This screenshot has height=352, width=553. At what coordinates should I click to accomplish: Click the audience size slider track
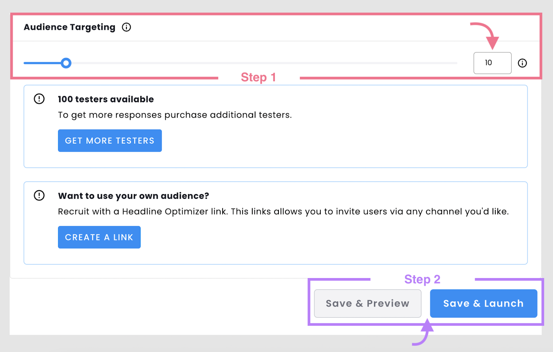point(242,63)
